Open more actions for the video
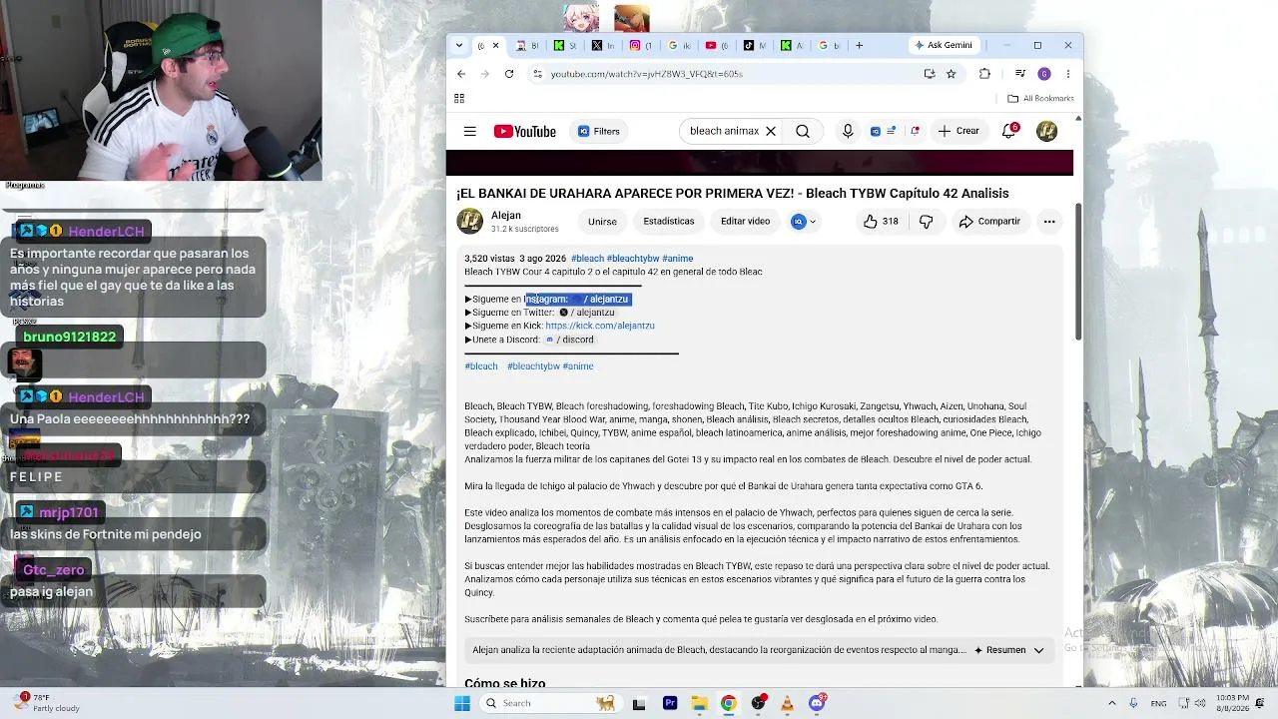 1049,222
